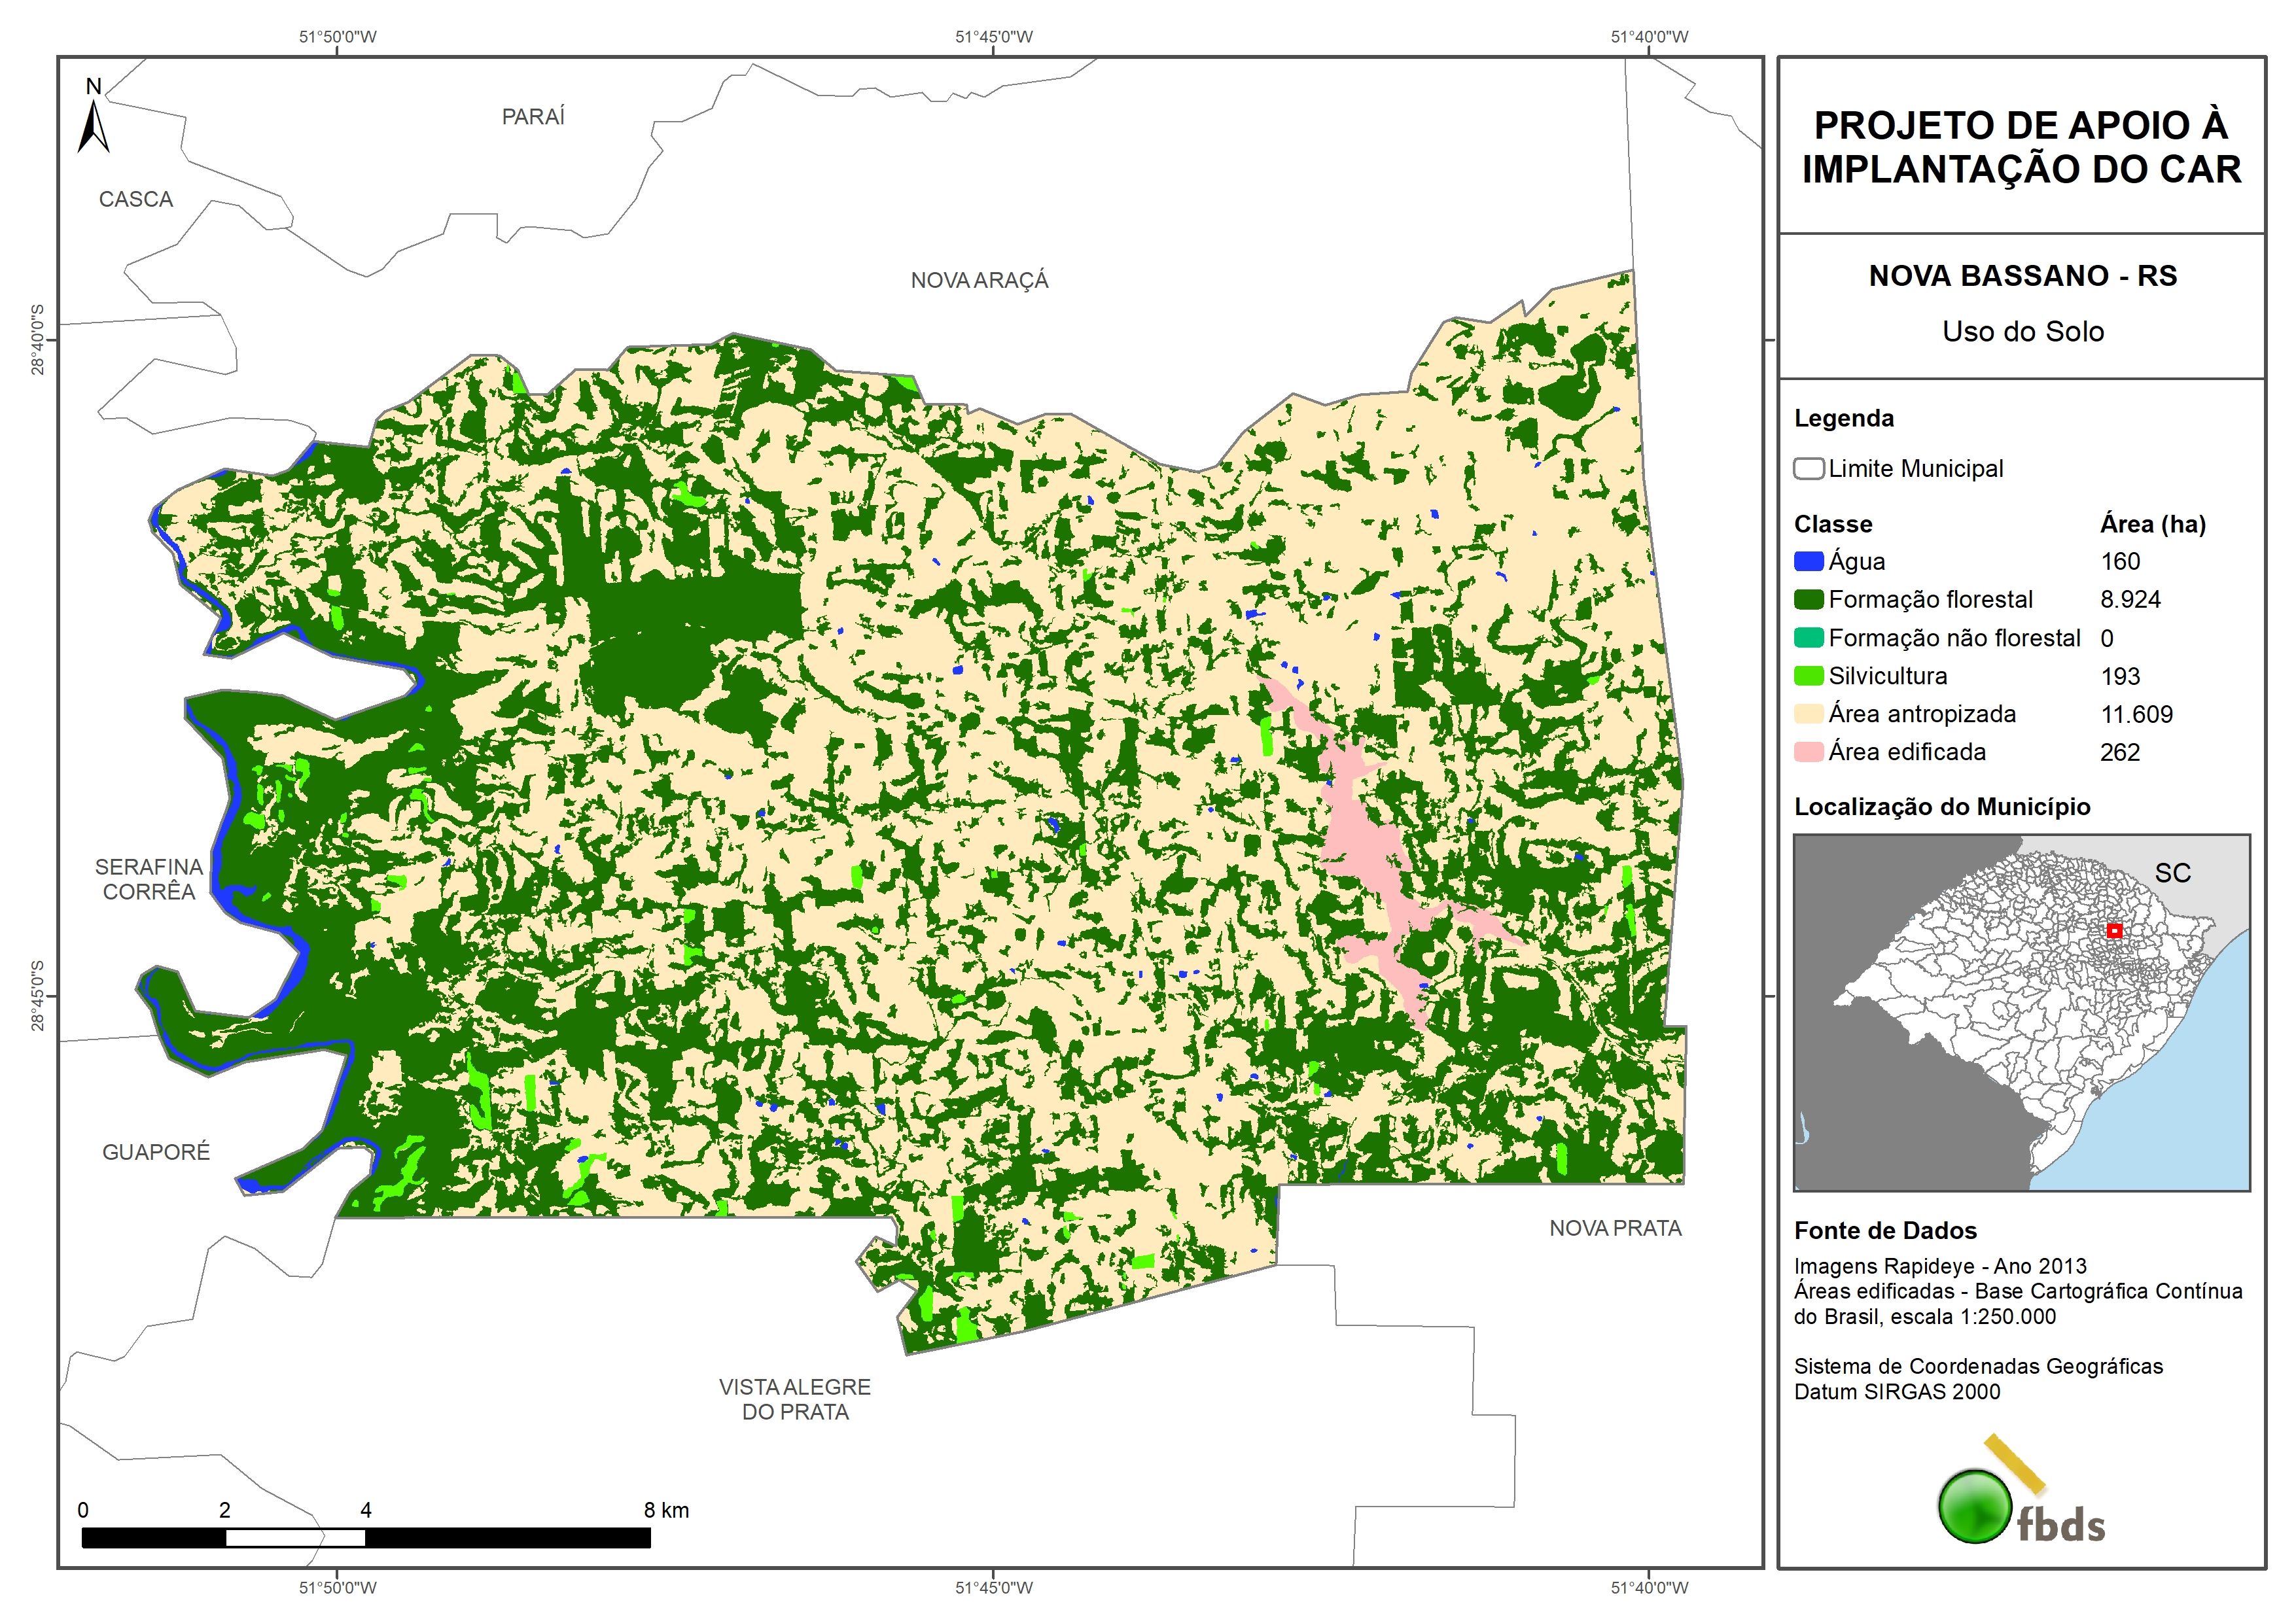Viewport: 2296px width, 1623px height.
Task: Click the blue Água legend swatch
Action: (1808, 562)
